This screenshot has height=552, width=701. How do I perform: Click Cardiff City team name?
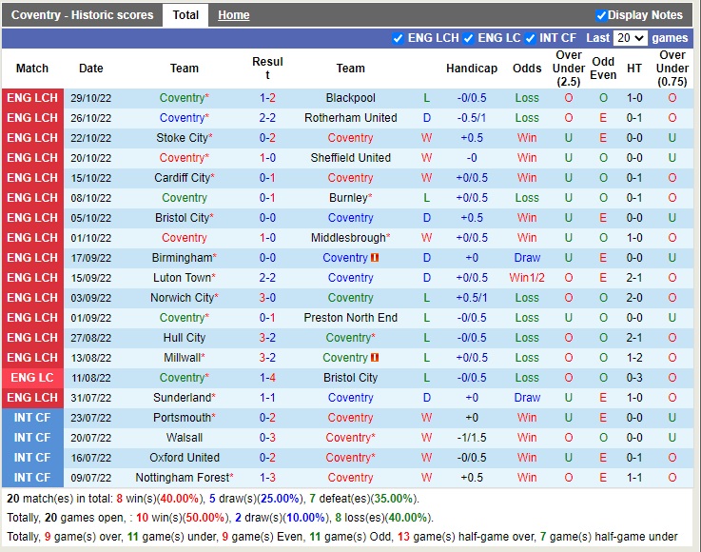tap(185, 178)
